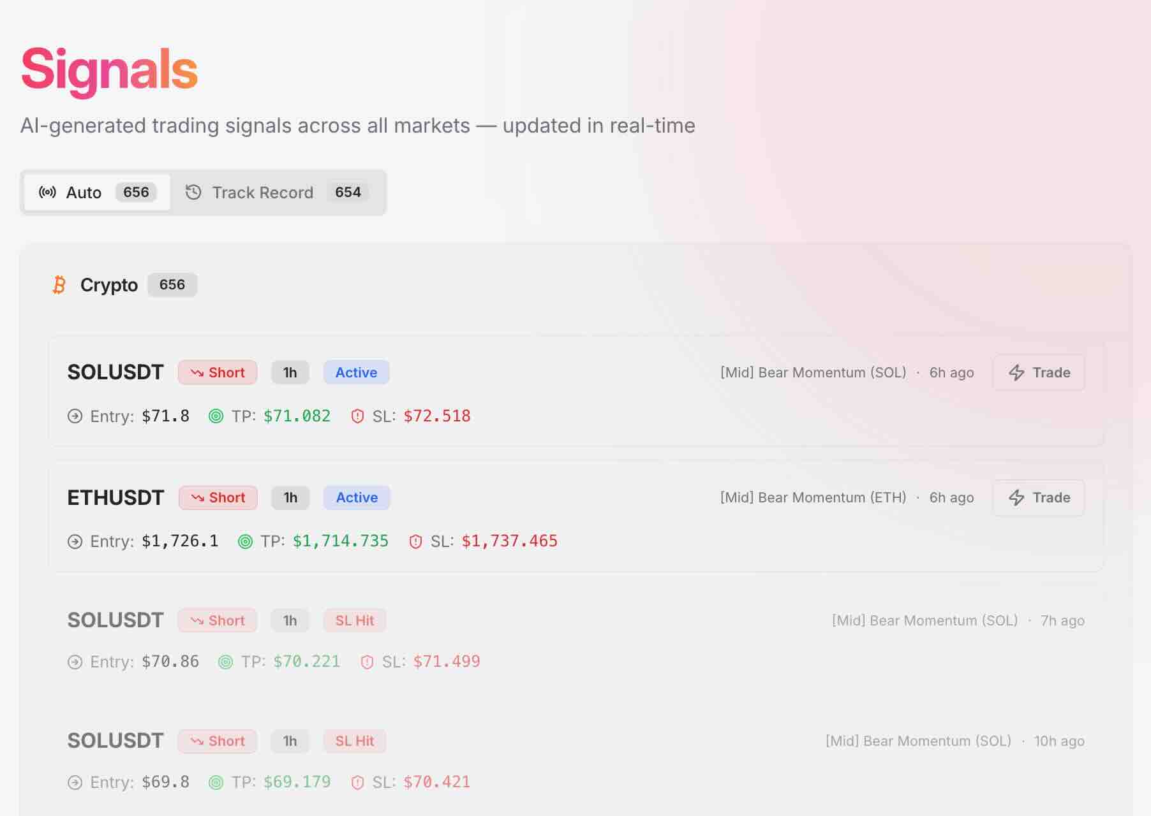The image size is (1151, 816).
Task: Click the orange Bitcoin icon beside Crypto
Action: (59, 285)
